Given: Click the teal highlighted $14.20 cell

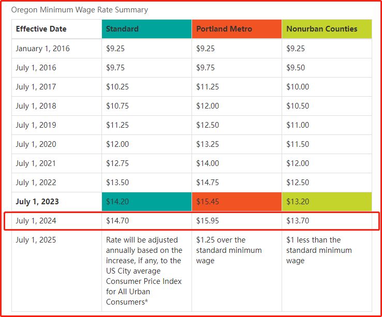Looking at the screenshot, I should pos(117,202).
